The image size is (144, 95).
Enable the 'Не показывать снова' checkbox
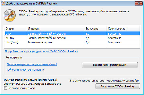tap(5, 88)
